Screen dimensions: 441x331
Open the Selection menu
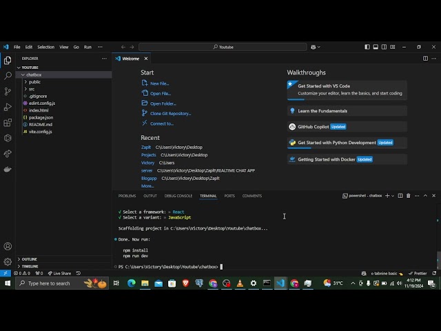point(46,47)
